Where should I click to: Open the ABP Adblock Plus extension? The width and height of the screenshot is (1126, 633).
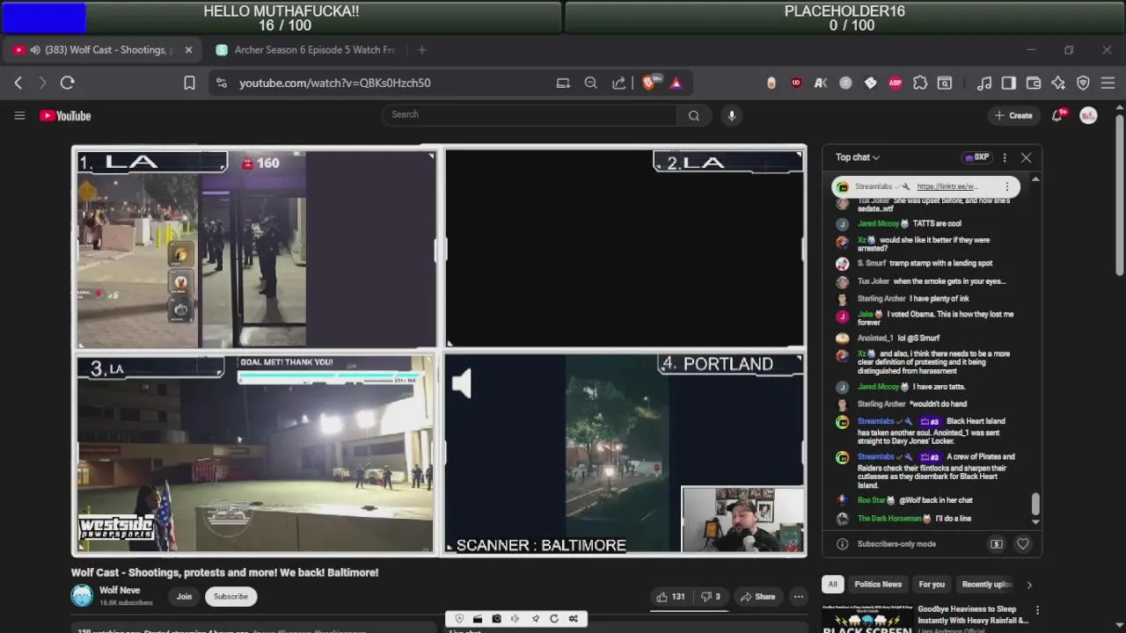click(895, 83)
